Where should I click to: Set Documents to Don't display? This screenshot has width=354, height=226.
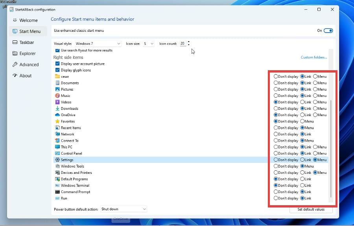[276, 83]
